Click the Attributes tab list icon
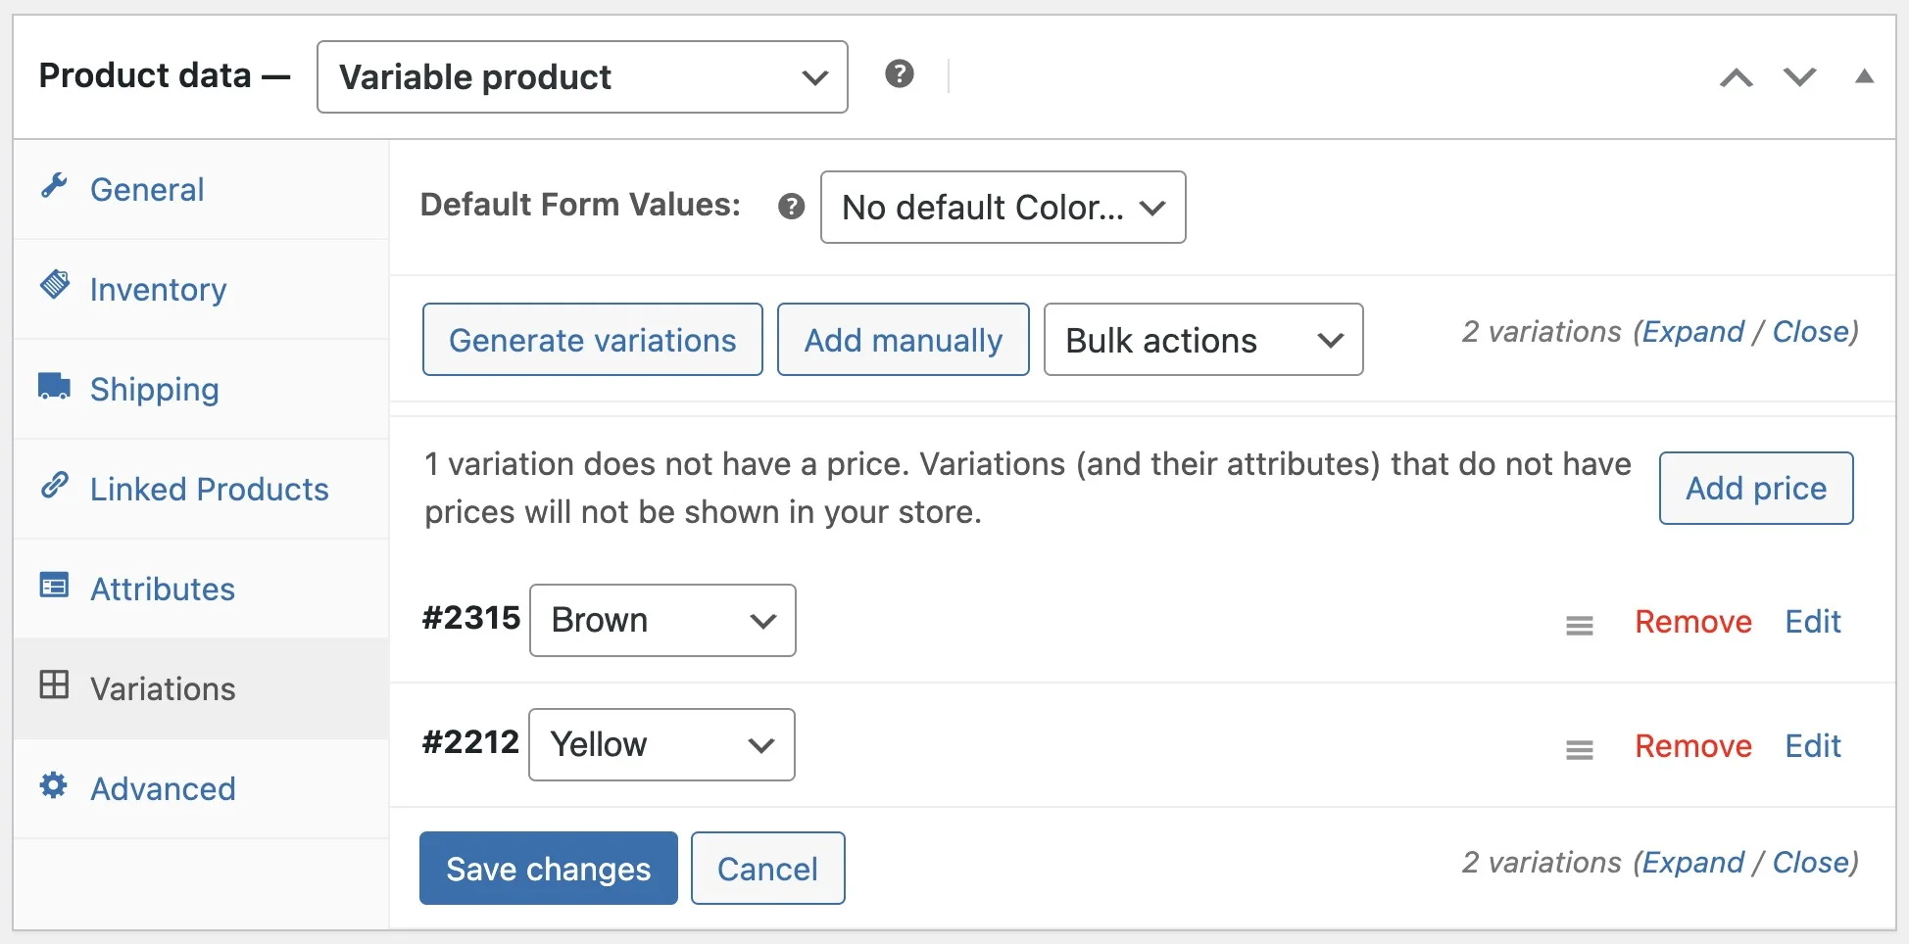1909x944 pixels. (54, 586)
